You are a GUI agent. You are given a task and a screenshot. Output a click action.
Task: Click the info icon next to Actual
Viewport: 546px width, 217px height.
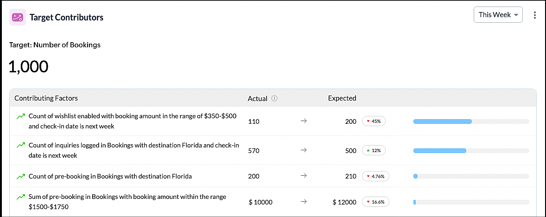(x=274, y=98)
